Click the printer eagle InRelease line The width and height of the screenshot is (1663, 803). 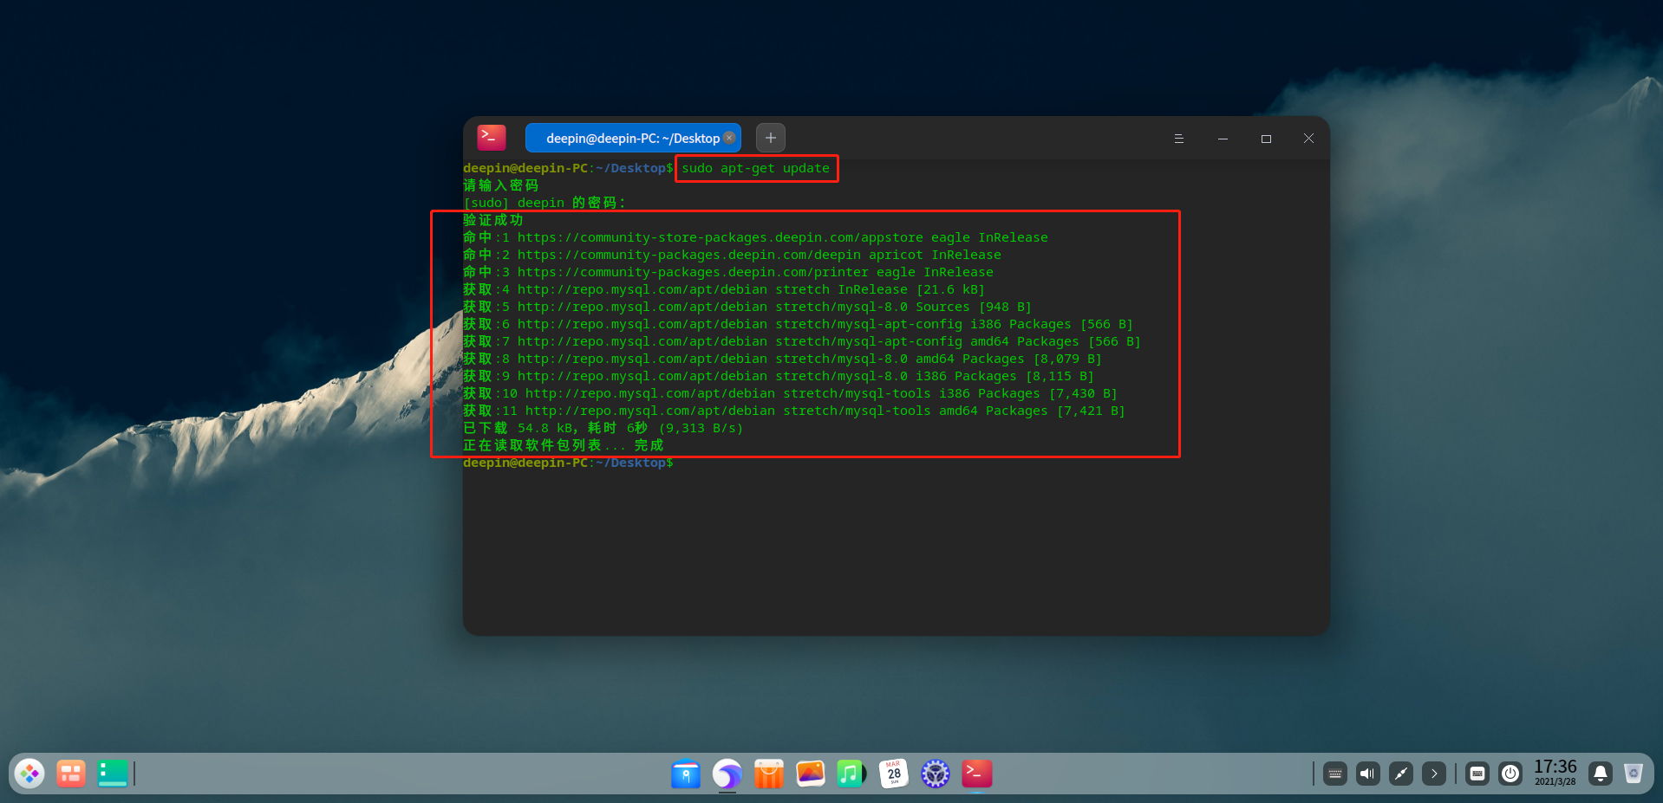(x=728, y=272)
